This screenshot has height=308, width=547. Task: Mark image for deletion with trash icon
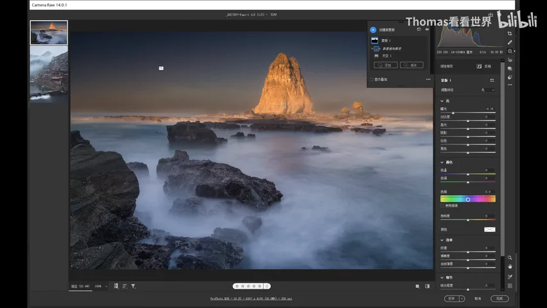point(267,286)
